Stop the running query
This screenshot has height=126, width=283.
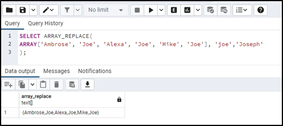137,10
